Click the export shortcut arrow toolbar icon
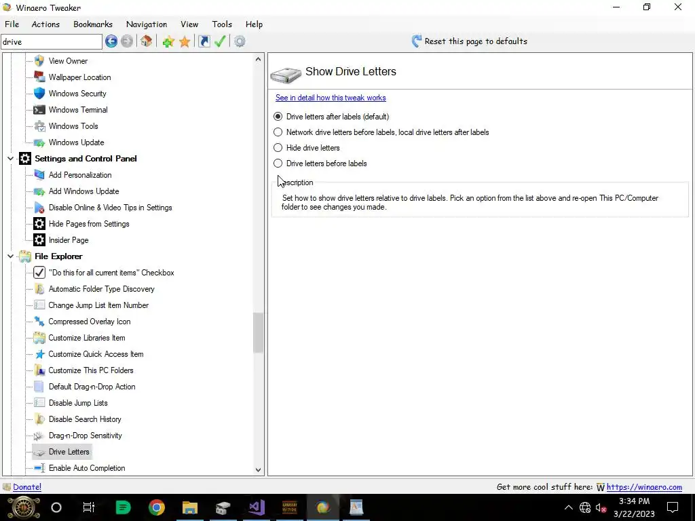The height and width of the screenshot is (521, 695). click(204, 41)
